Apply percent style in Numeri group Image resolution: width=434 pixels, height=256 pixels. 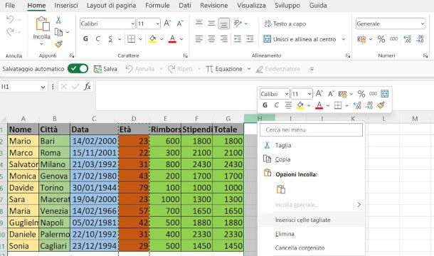(x=381, y=39)
